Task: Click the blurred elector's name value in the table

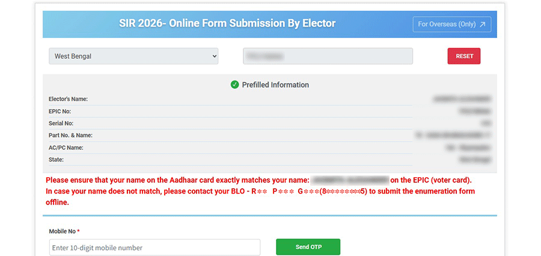Action: point(462,99)
